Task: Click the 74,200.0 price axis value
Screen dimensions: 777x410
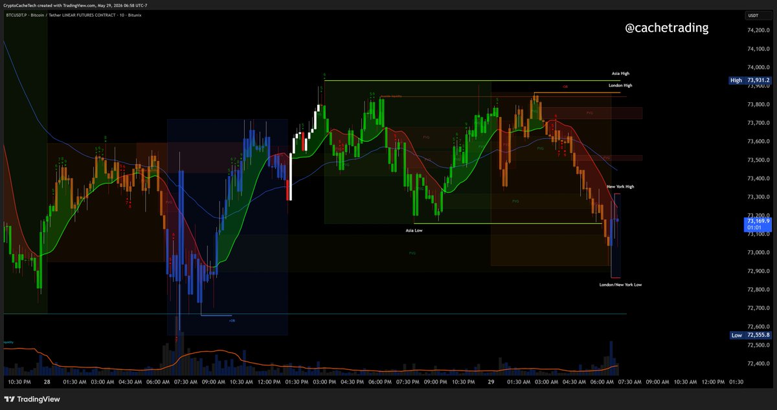Action: click(x=759, y=30)
